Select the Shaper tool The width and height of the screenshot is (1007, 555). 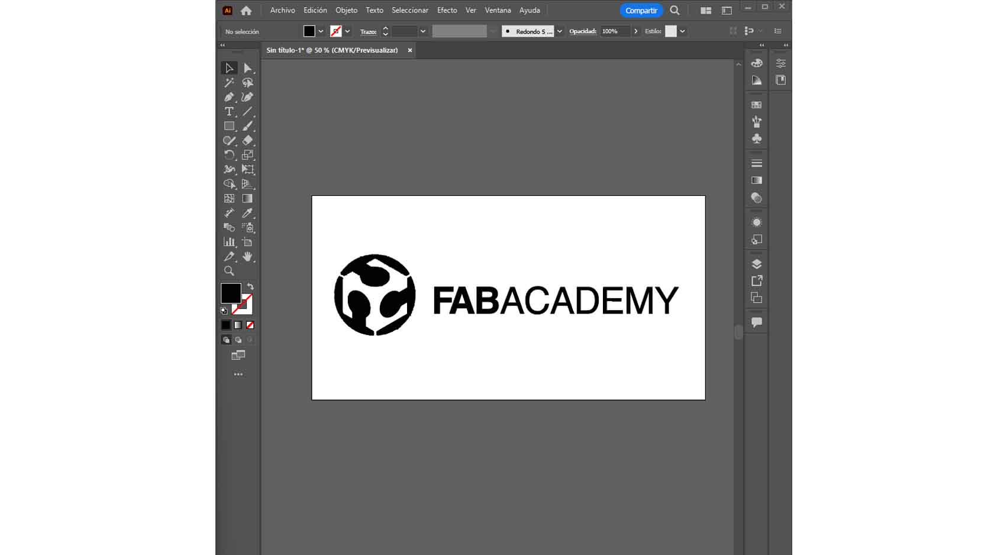pyautogui.click(x=229, y=140)
